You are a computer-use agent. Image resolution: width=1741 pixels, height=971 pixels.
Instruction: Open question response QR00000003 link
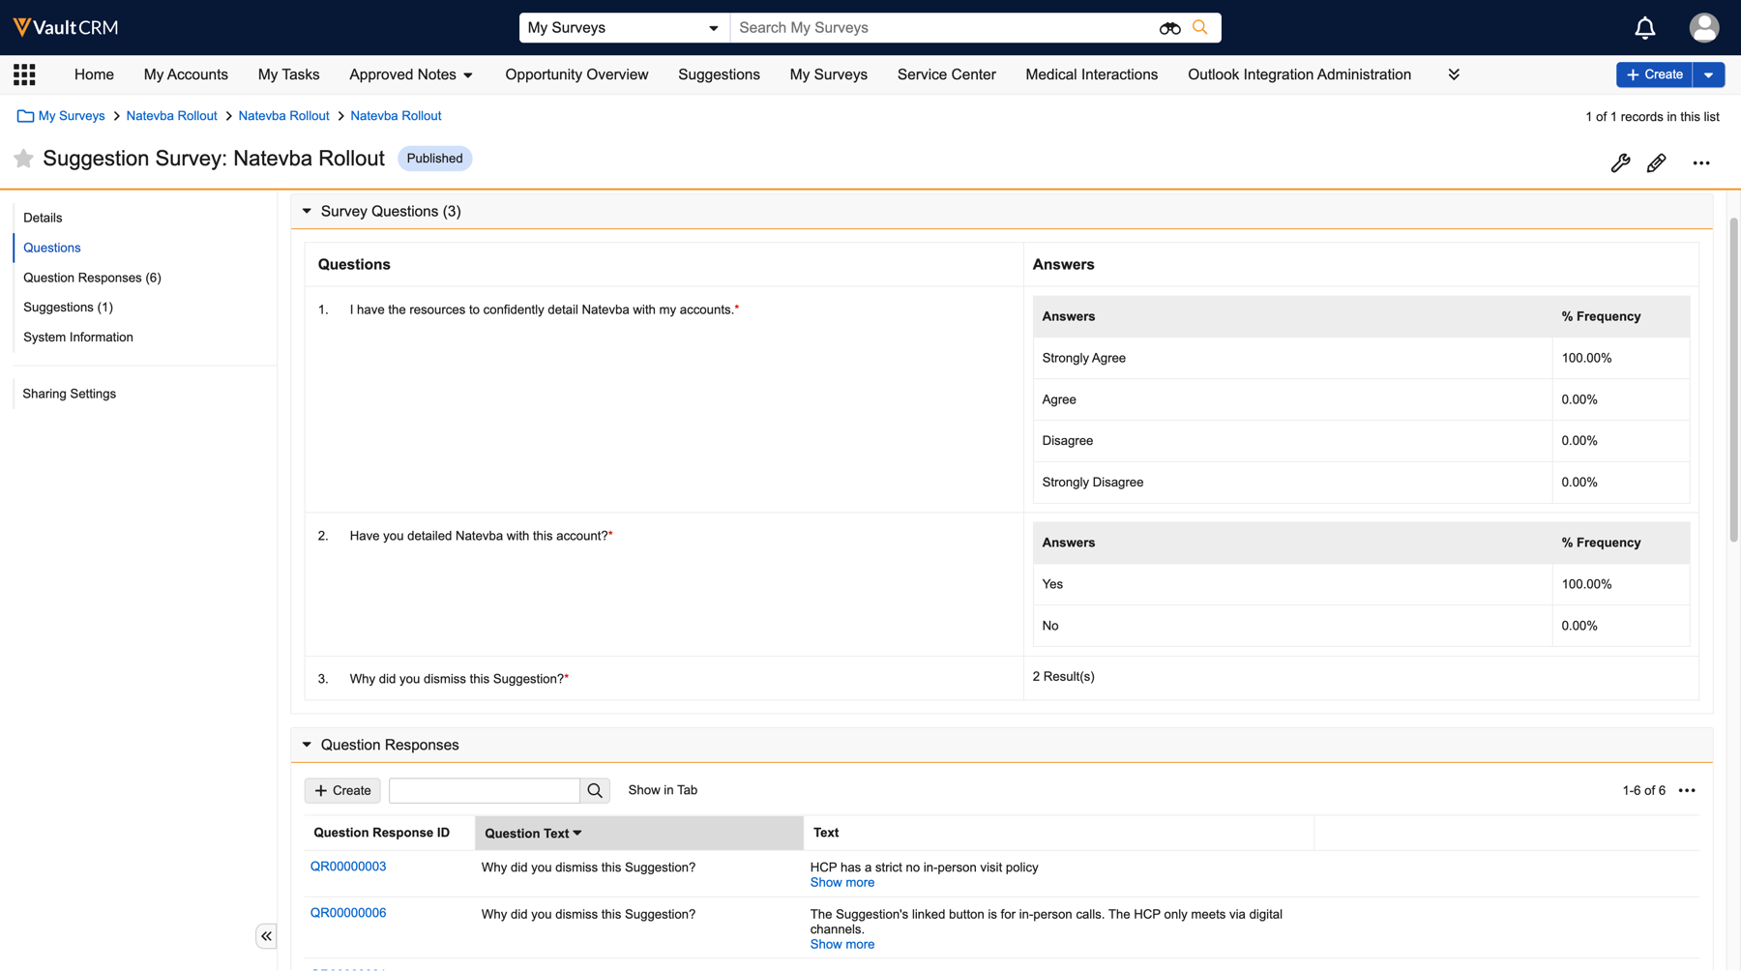point(348,867)
